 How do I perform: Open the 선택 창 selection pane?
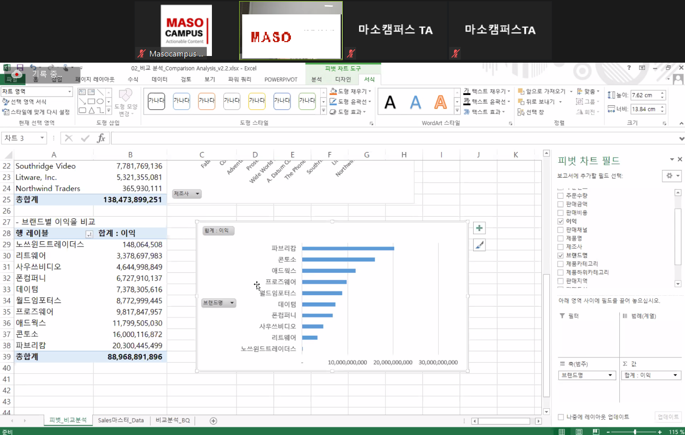531,112
